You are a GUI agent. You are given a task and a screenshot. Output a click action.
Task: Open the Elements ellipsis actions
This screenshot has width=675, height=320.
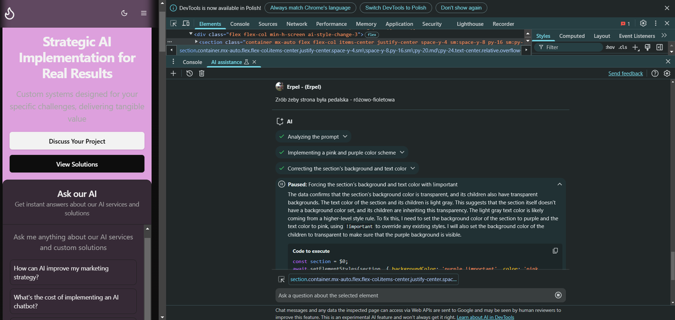(x=170, y=42)
